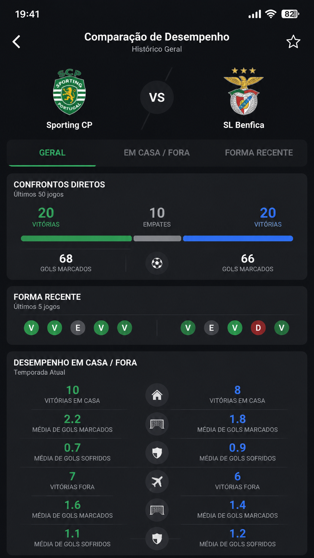This screenshot has width=314, height=558.
Task: Tap the Wi-Fi status icon
Action: click(271, 14)
